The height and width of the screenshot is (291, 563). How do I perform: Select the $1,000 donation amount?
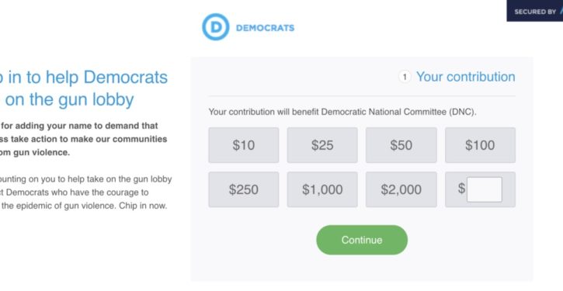coord(322,189)
